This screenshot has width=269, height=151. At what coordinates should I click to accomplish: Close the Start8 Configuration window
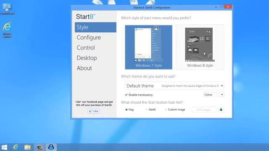coord(228,7)
